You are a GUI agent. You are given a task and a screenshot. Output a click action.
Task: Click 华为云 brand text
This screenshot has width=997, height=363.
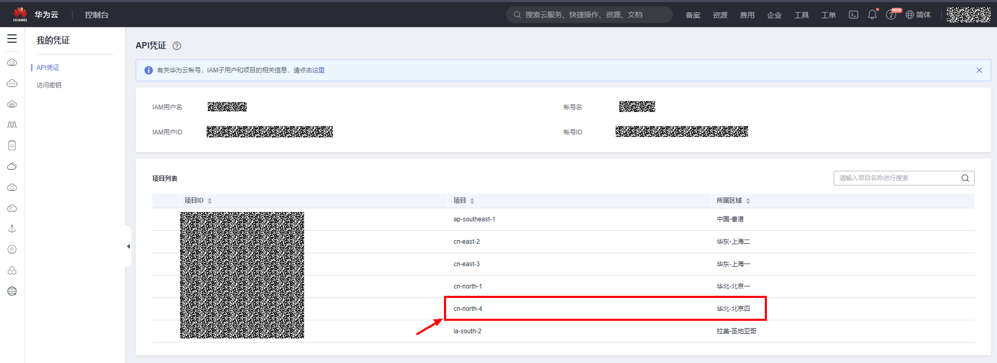click(x=46, y=15)
